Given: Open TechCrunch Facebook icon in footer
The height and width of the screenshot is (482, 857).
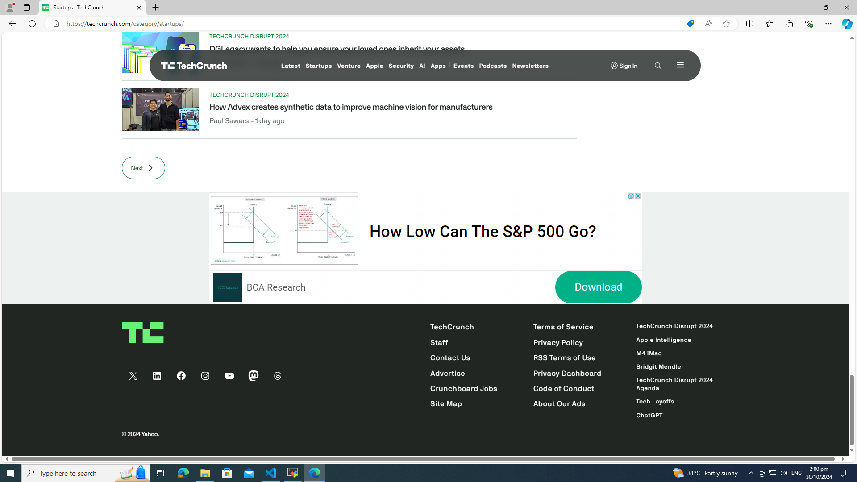Looking at the screenshot, I should (181, 376).
